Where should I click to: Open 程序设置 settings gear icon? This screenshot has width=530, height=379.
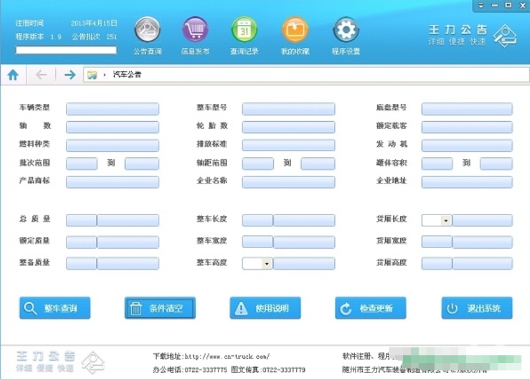click(x=345, y=29)
